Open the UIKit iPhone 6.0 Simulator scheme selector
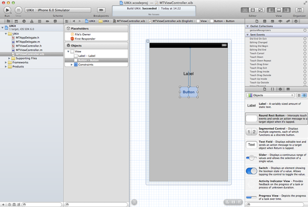The height and width of the screenshot is (207, 308). click(x=58, y=10)
